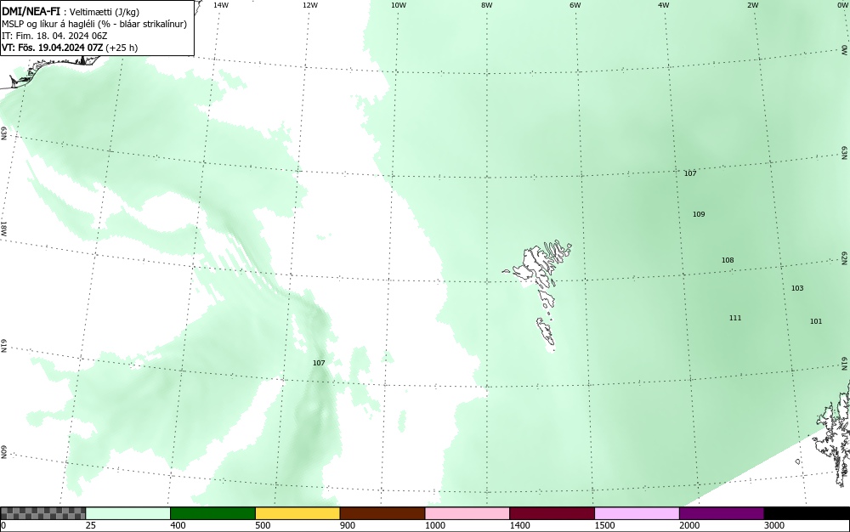Viewport: 850px width, 532px height.
Task: Click the '101' value on the map
Action: (816, 321)
